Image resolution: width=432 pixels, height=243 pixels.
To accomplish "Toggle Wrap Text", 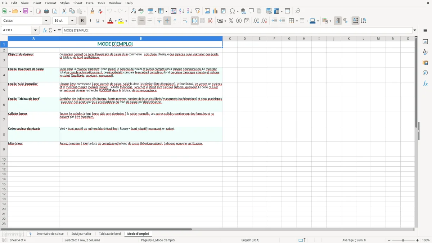I will [185, 21].
